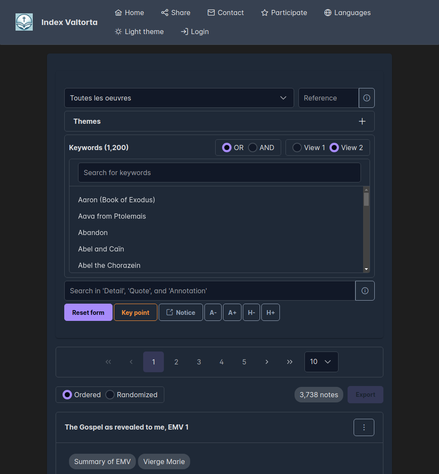439x474 pixels.
Task: Open the Contact envelope icon
Action: tap(210, 13)
